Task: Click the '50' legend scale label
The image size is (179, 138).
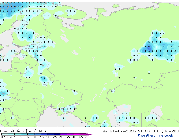Action: 87,137
